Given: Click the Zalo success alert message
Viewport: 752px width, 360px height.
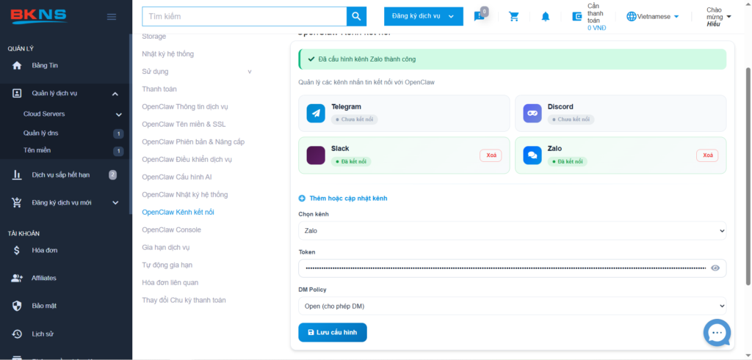Looking at the screenshot, I should pos(512,59).
